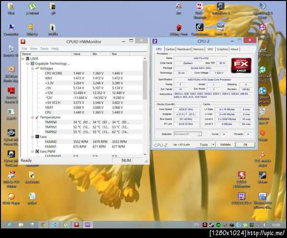Screen dimensions: 287x238
Task: Switch to the Mainboard tab
Action: click(x=184, y=49)
